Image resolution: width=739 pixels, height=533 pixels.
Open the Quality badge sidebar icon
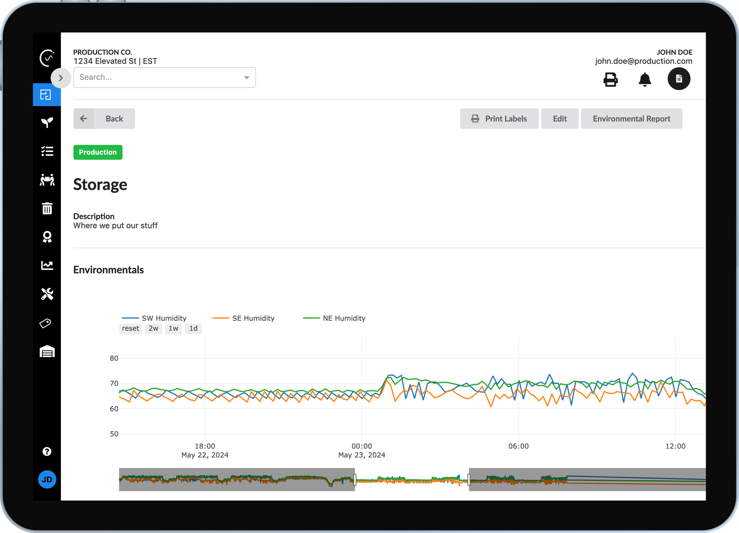point(47,237)
